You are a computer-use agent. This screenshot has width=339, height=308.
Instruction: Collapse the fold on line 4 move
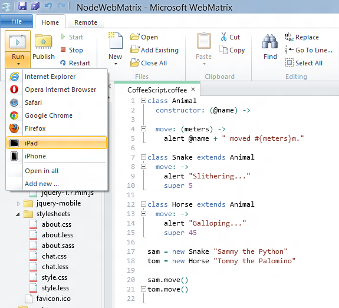[143, 129]
